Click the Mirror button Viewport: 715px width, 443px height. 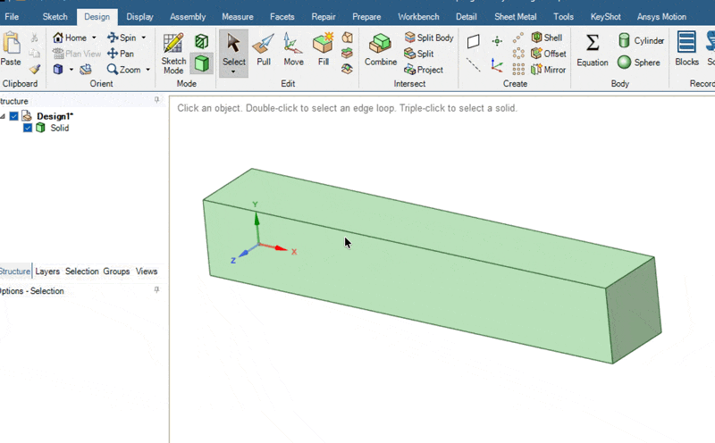point(548,70)
